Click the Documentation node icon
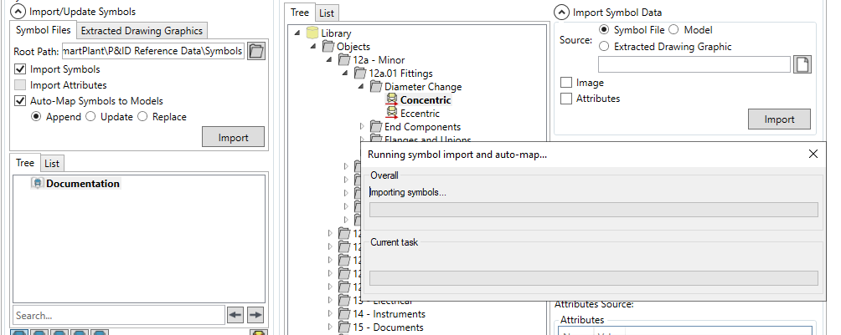 (38, 184)
